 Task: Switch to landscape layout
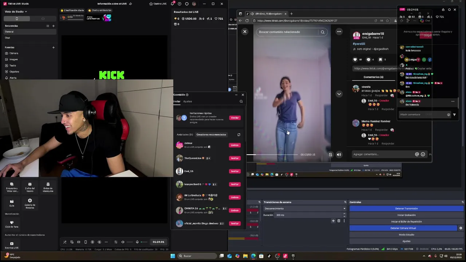[x=43, y=19]
